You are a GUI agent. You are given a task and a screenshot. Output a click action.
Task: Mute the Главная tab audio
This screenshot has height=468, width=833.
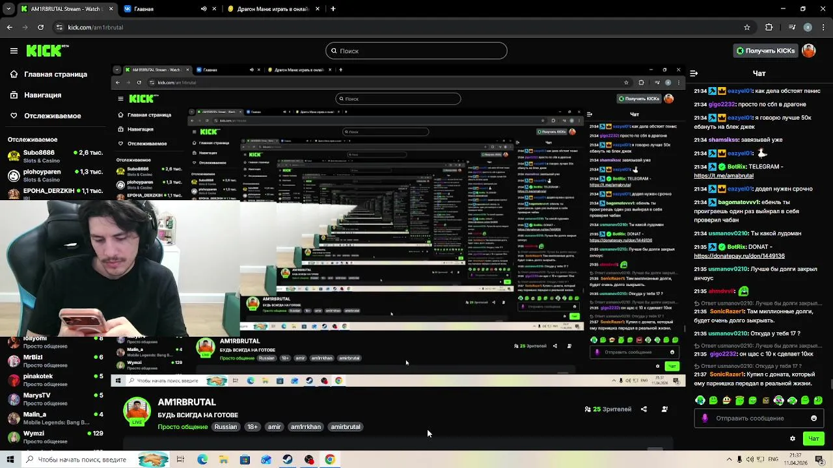204,9
